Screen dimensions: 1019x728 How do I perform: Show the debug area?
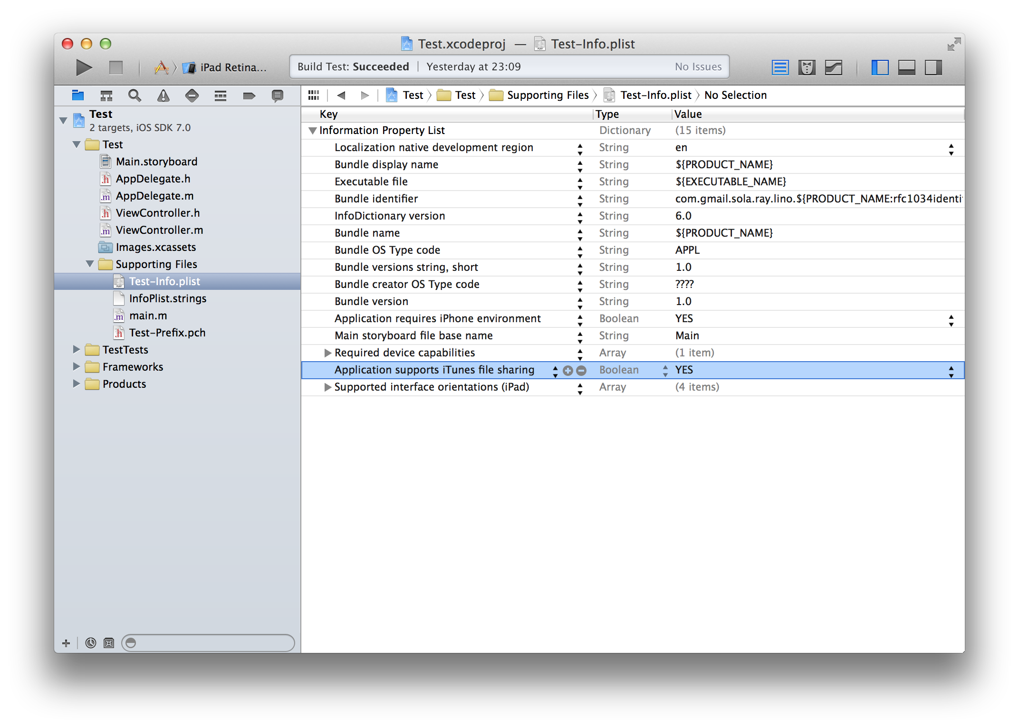pos(907,67)
